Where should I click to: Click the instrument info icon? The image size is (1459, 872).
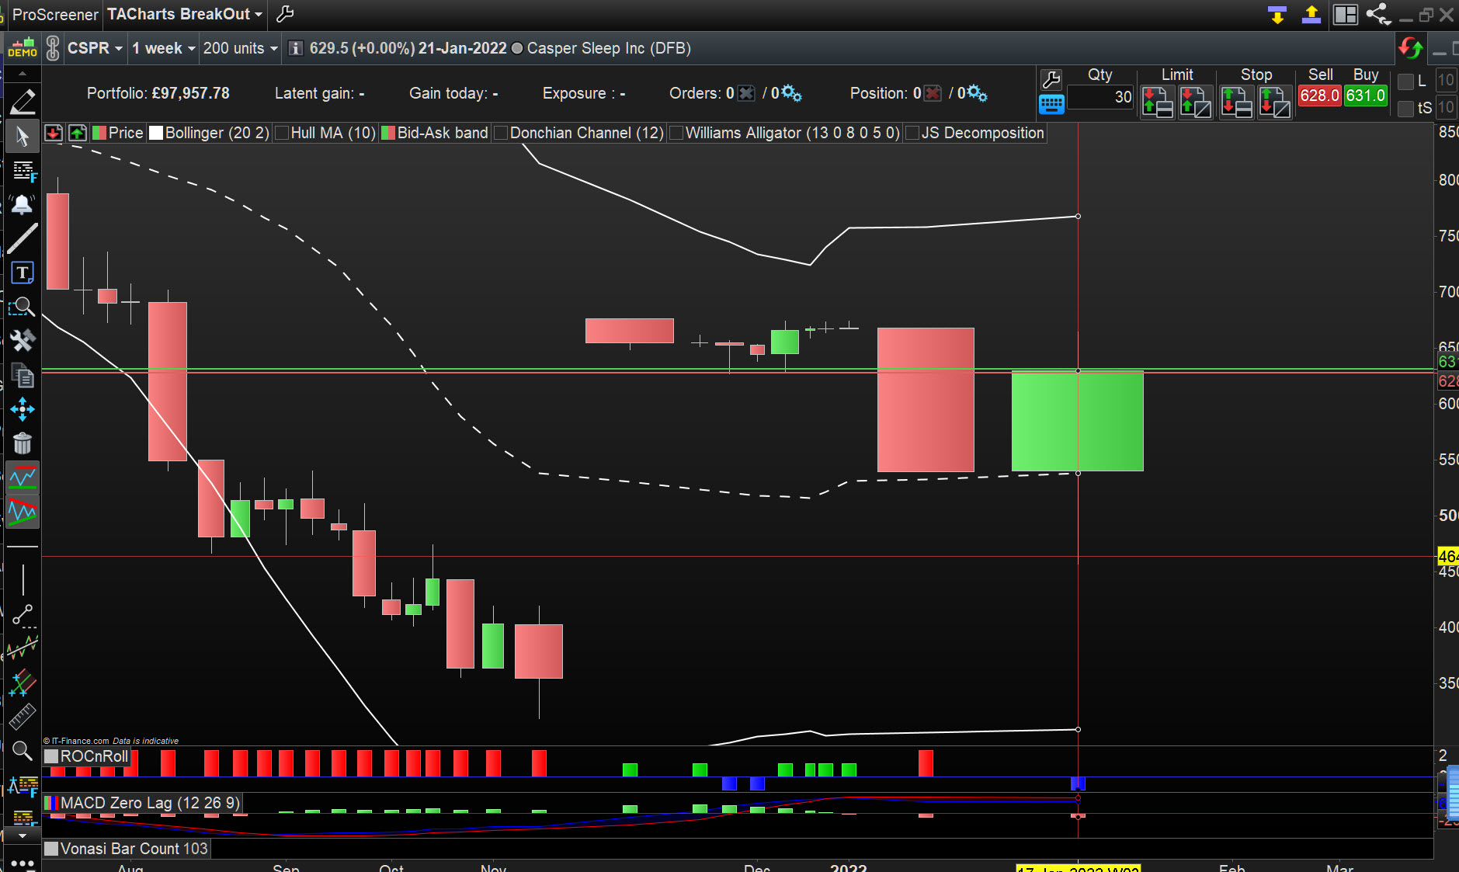(x=295, y=48)
